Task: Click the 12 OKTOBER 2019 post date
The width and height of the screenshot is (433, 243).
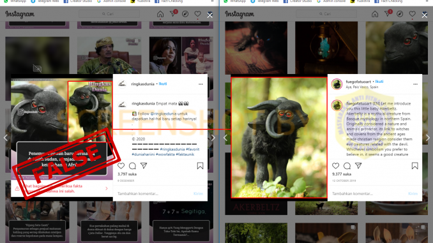Action: click(x=344, y=180)
